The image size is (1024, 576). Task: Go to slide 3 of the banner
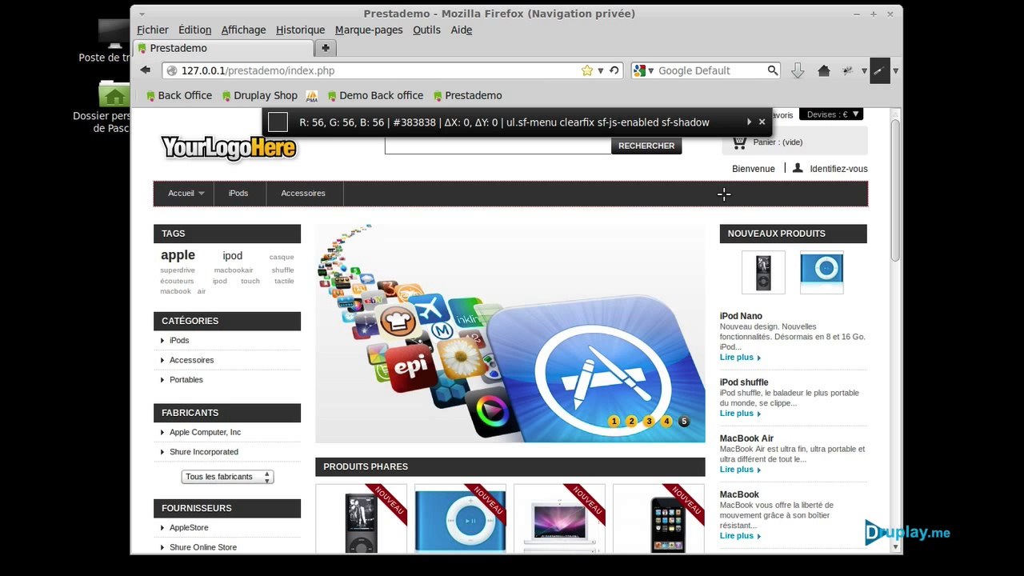pos(649,422)
